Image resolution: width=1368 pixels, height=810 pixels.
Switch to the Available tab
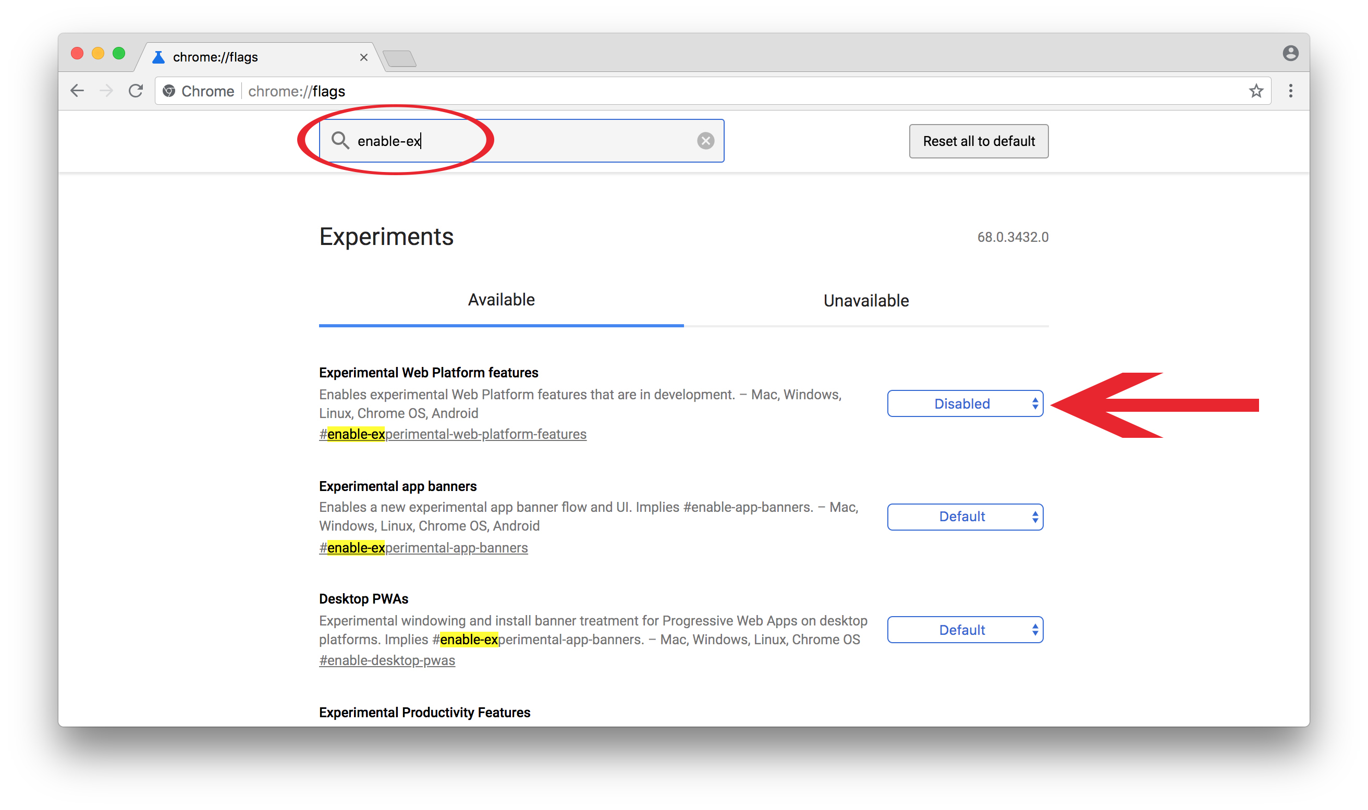tap(501, 300)
